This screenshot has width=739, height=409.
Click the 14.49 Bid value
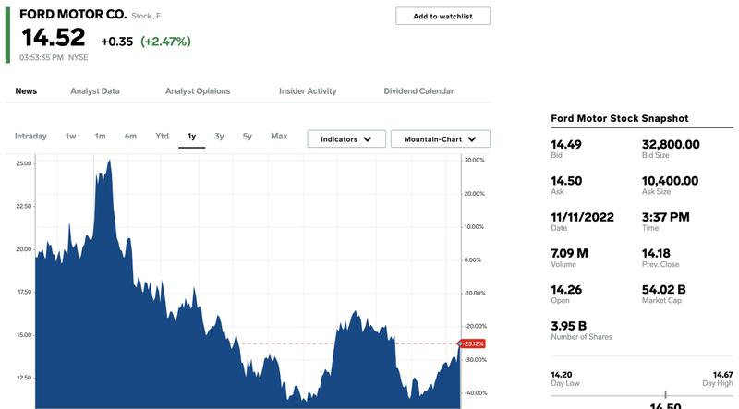[x=566, y=145]
